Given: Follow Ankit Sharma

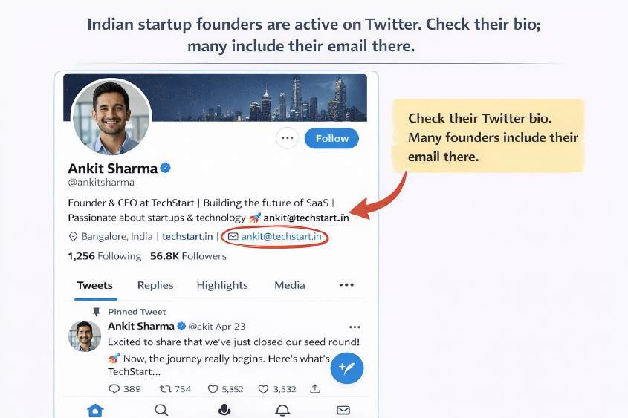Looking at the screenshot, I should click(x=331, y=138).
